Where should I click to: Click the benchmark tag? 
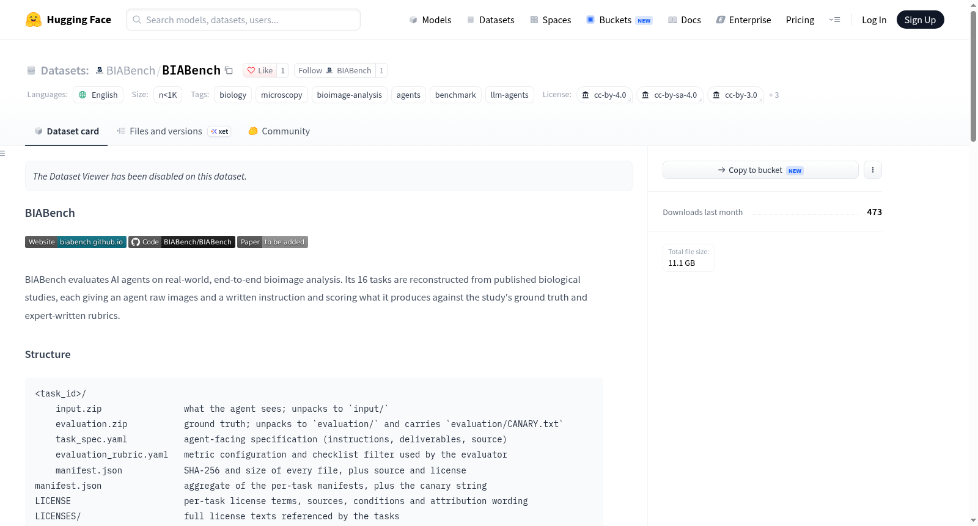pos(455,95)
